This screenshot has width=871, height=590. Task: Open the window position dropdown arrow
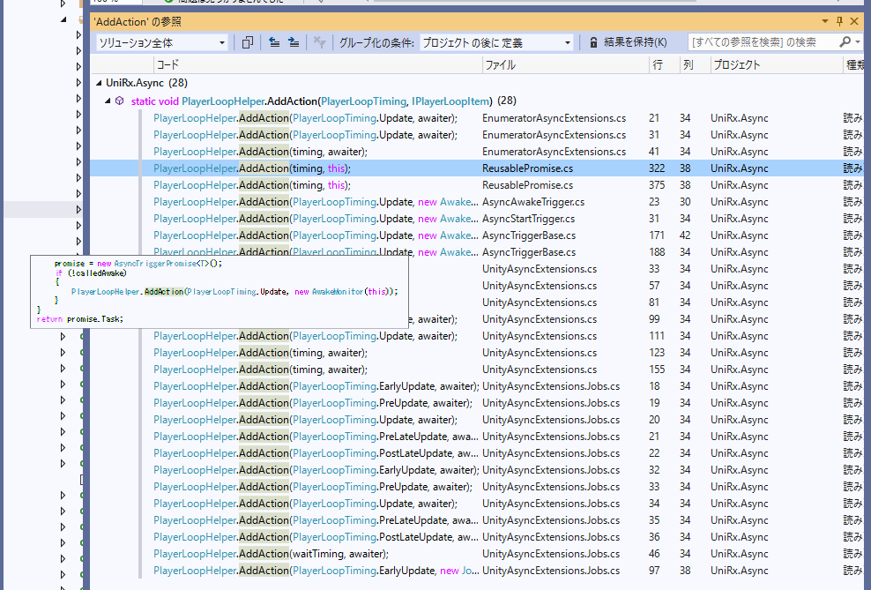point(825,22)
